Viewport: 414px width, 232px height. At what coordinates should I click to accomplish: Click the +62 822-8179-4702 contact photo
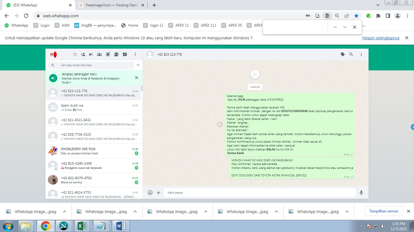53,180
